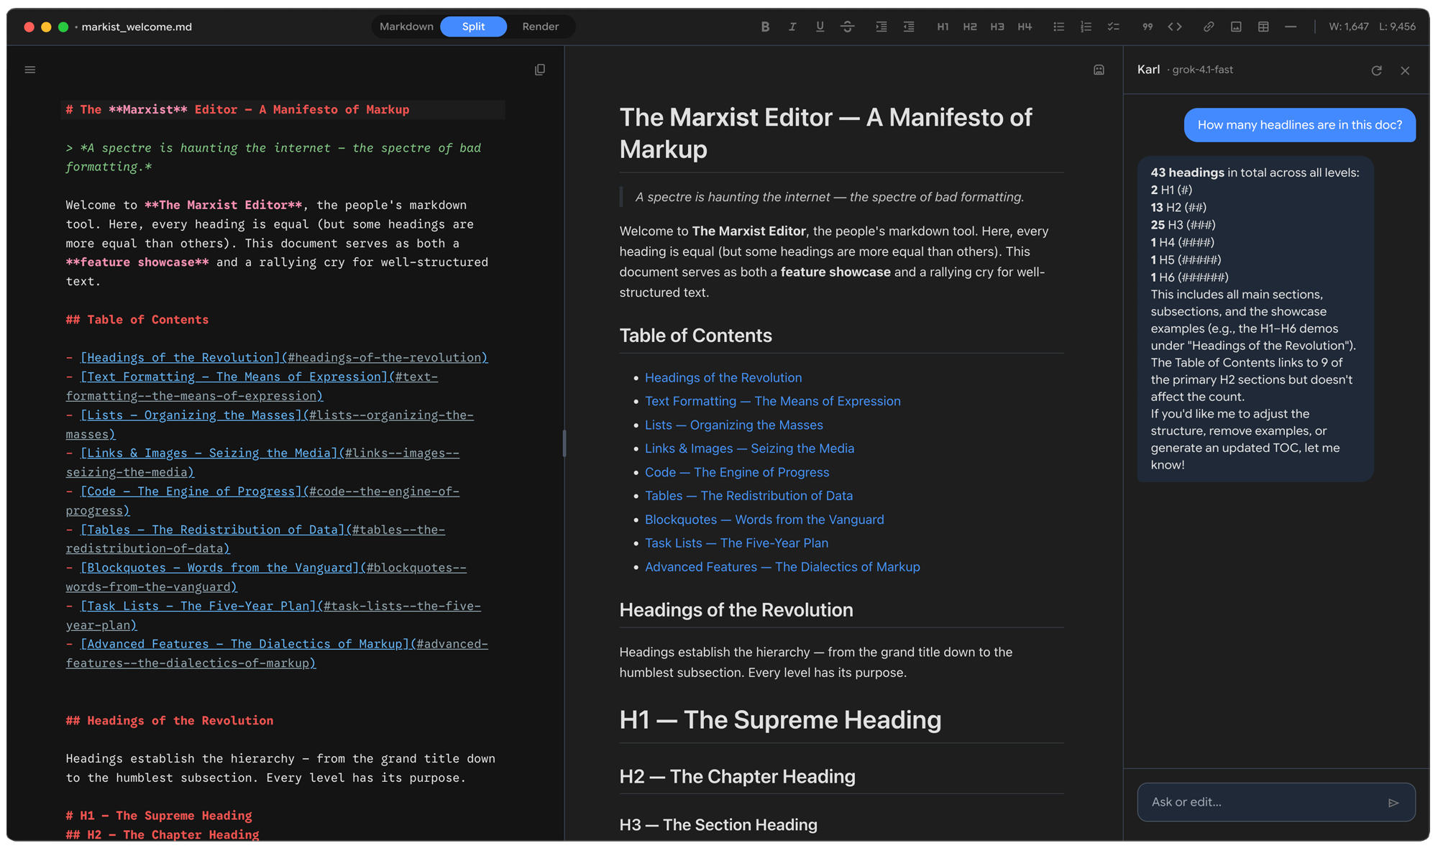Select the Text Formatting TOC entry
The width and height of the screenshot is (1438, 848).
click(772, 401)
